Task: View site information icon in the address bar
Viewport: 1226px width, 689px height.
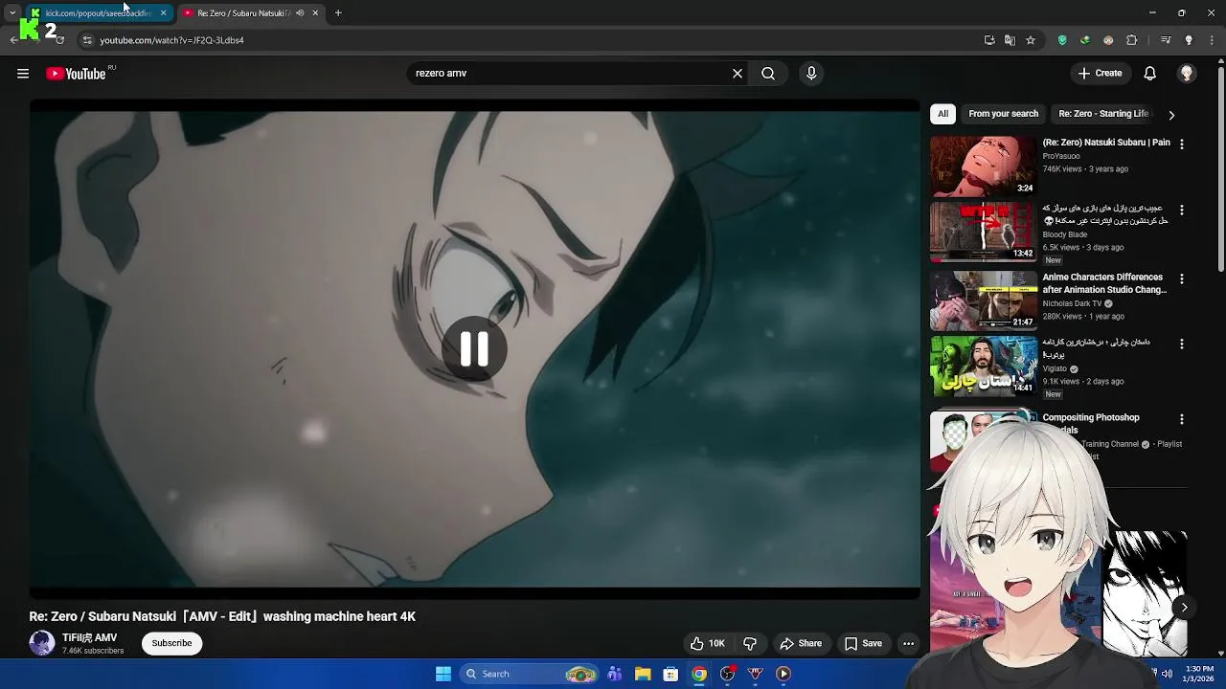Action: click(87, 40)
